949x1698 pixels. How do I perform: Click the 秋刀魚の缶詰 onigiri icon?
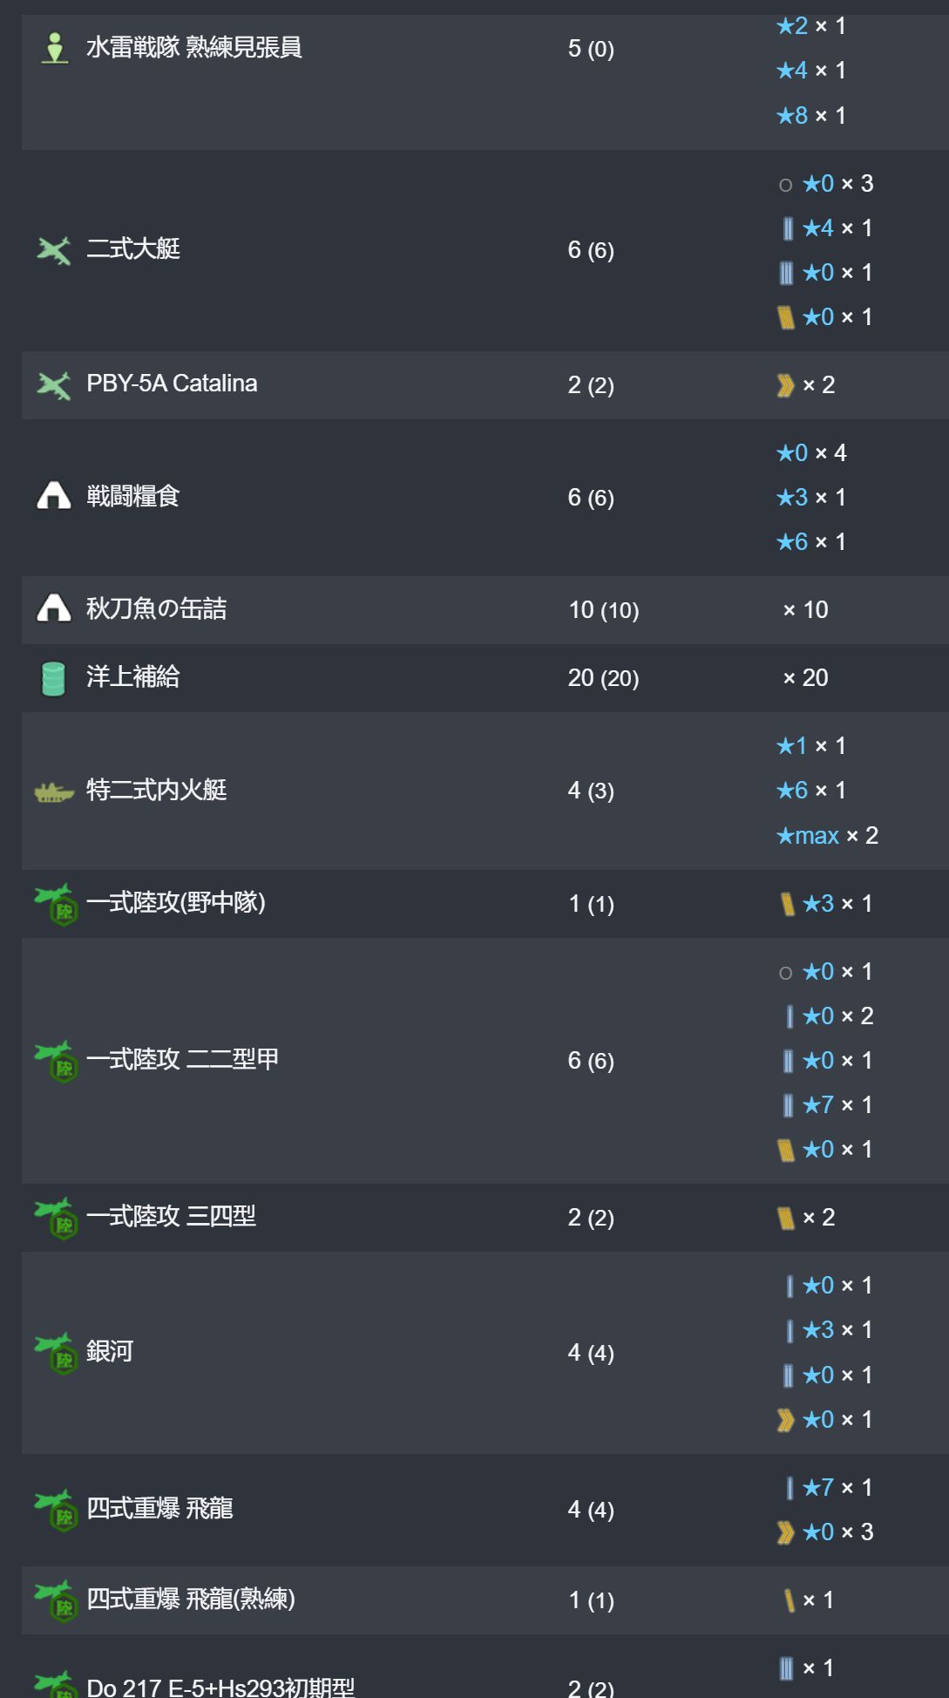[x=54, y=608]
